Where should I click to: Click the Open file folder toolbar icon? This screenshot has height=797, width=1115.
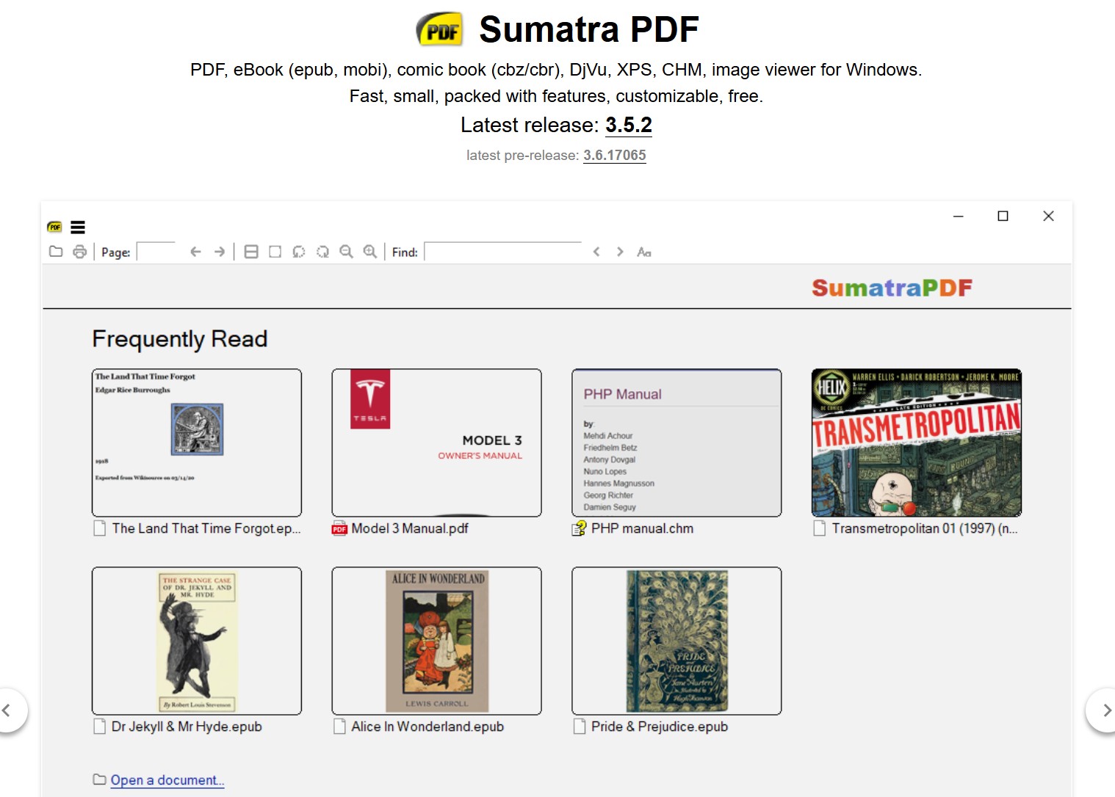(56, 252)
